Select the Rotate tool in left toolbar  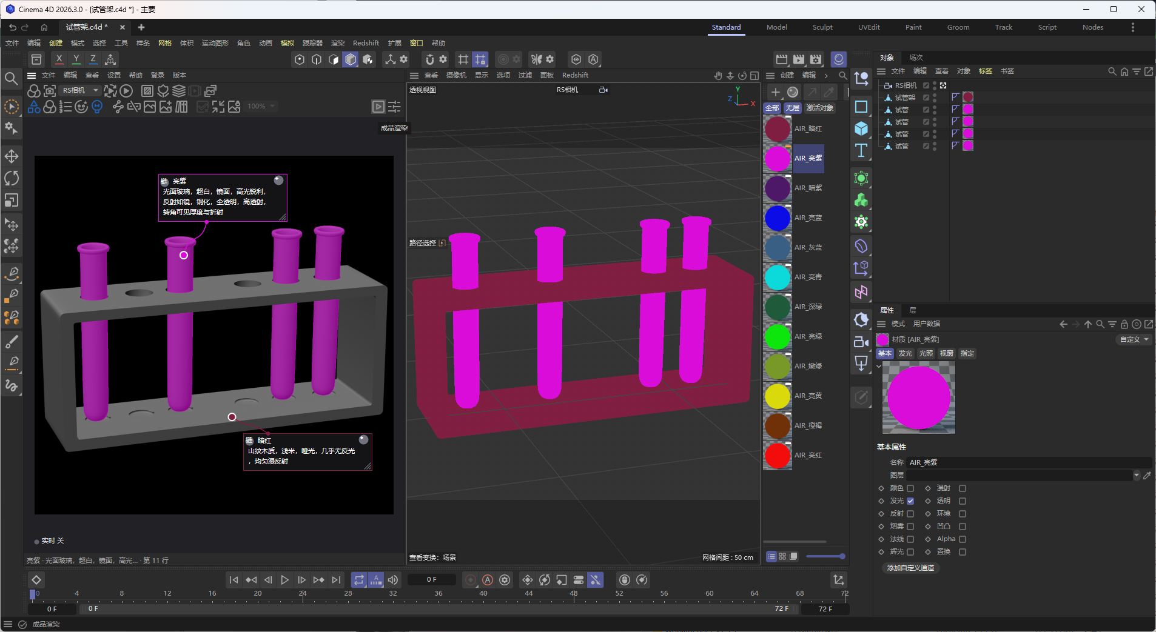pyautogui.click(x=12, y=178)
